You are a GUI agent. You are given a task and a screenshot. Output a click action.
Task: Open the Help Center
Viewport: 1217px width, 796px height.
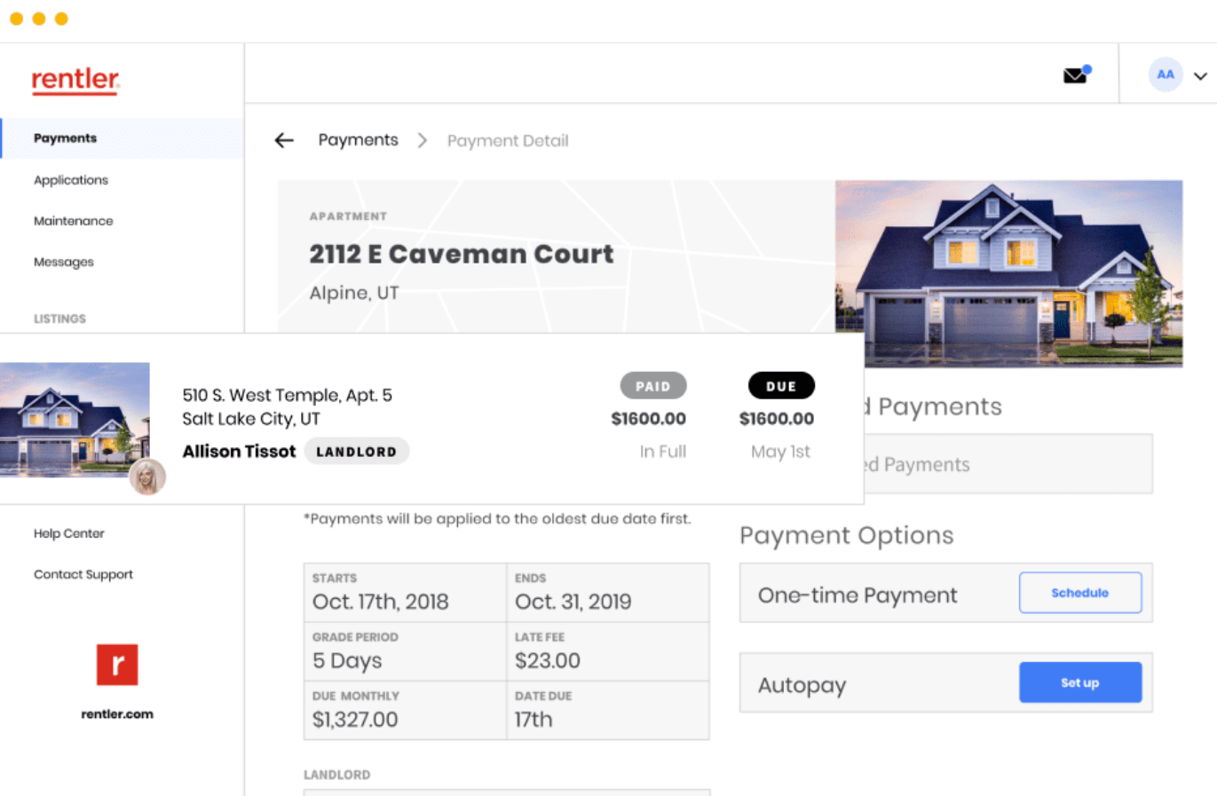coord(69,533)
